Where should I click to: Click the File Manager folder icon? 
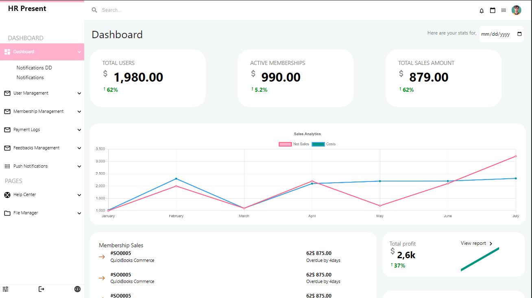7,213
